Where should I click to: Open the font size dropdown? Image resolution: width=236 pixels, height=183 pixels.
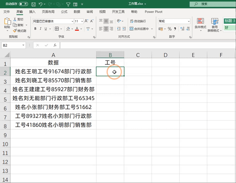coord(82,21)
